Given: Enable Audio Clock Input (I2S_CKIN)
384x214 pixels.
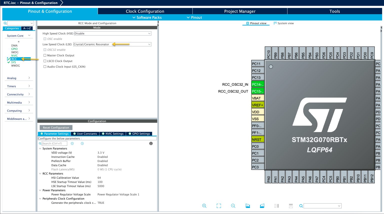Looking at the screenshot, I should [45, 66].
